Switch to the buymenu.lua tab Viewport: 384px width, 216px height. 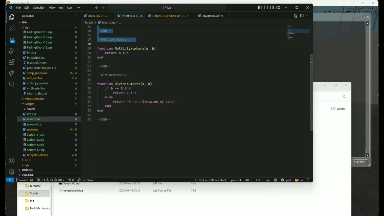[212, 16]
